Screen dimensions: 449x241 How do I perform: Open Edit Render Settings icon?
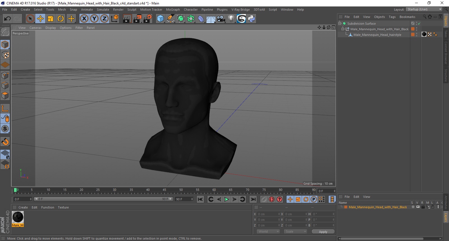(x=148, y=19)
